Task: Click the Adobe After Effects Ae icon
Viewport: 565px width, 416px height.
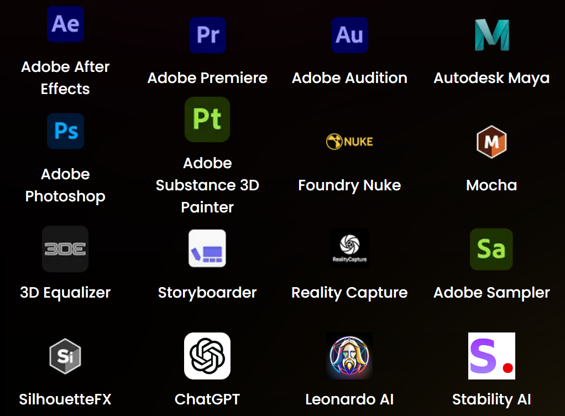Action: coord(66,24)
